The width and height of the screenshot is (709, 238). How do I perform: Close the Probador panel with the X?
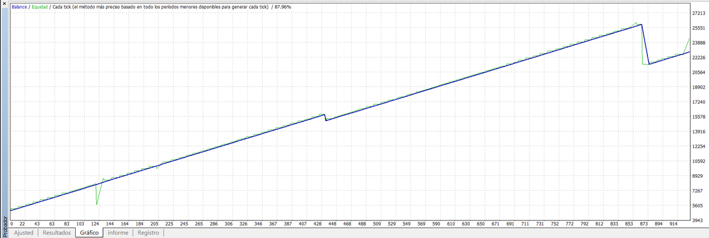click(x=5, y=5)
